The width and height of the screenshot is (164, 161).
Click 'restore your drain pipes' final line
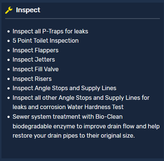74,136
